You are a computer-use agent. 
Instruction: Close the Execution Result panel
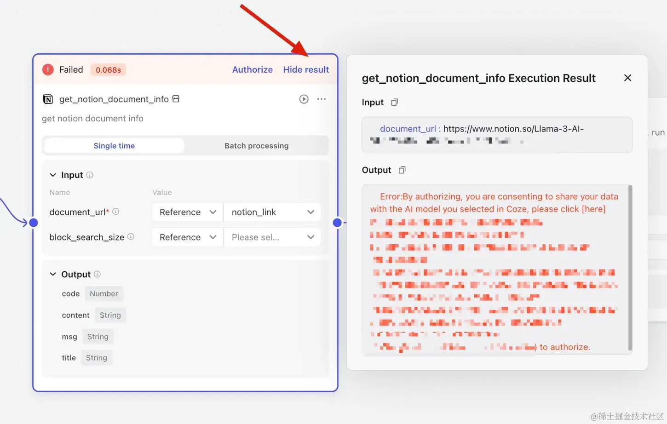627,78
